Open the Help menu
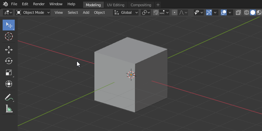This screenshot has width=262, height=131. click(x=71, y=4)
